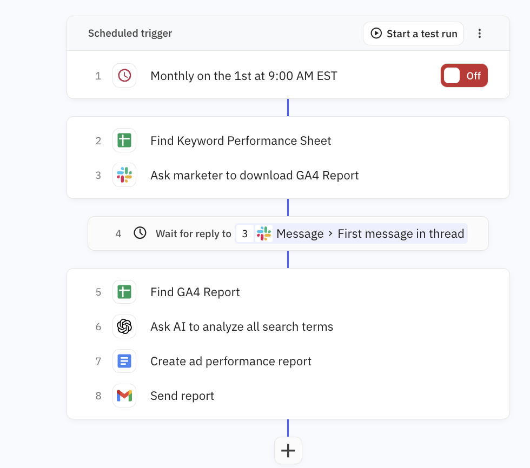
Task: Open the three-dot overflow menu
Action: click(x=480, y=33)
